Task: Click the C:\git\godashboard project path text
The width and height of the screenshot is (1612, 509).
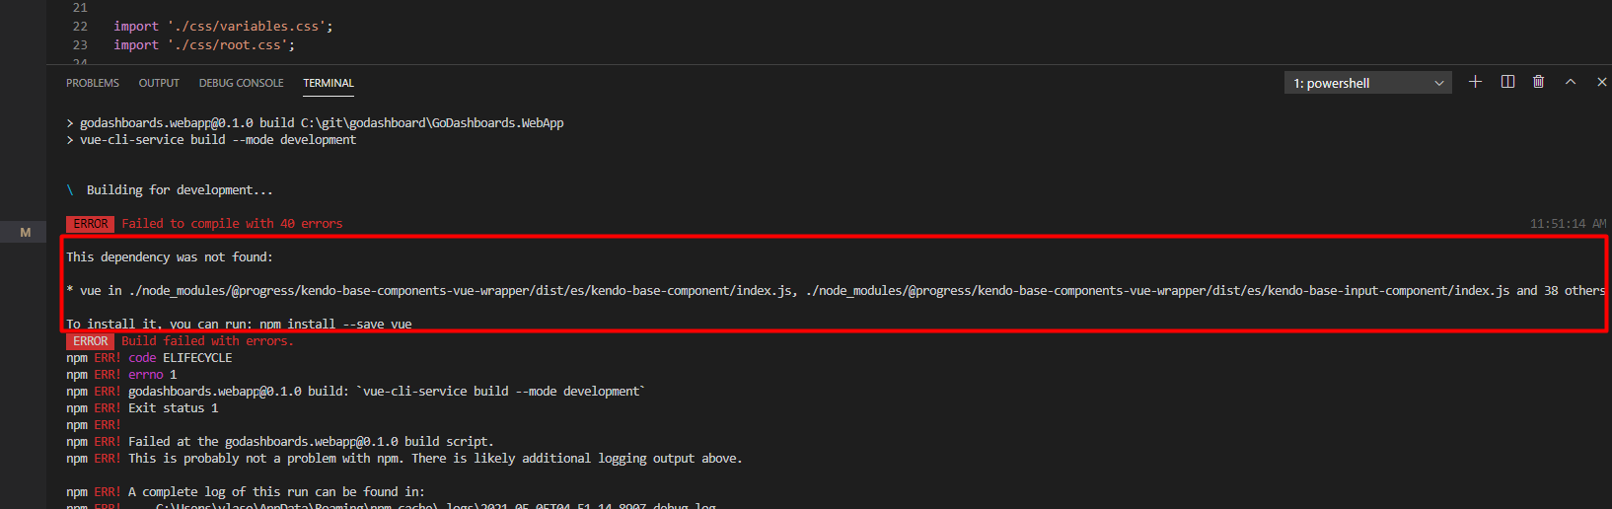Action: click(432, 123)
